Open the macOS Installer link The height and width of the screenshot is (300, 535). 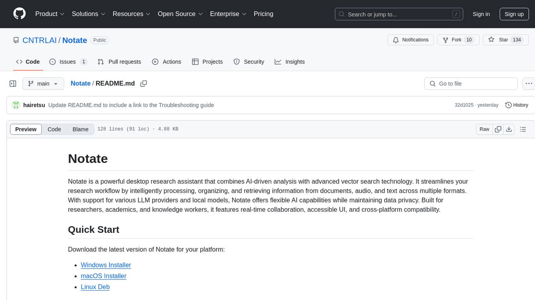103,276
